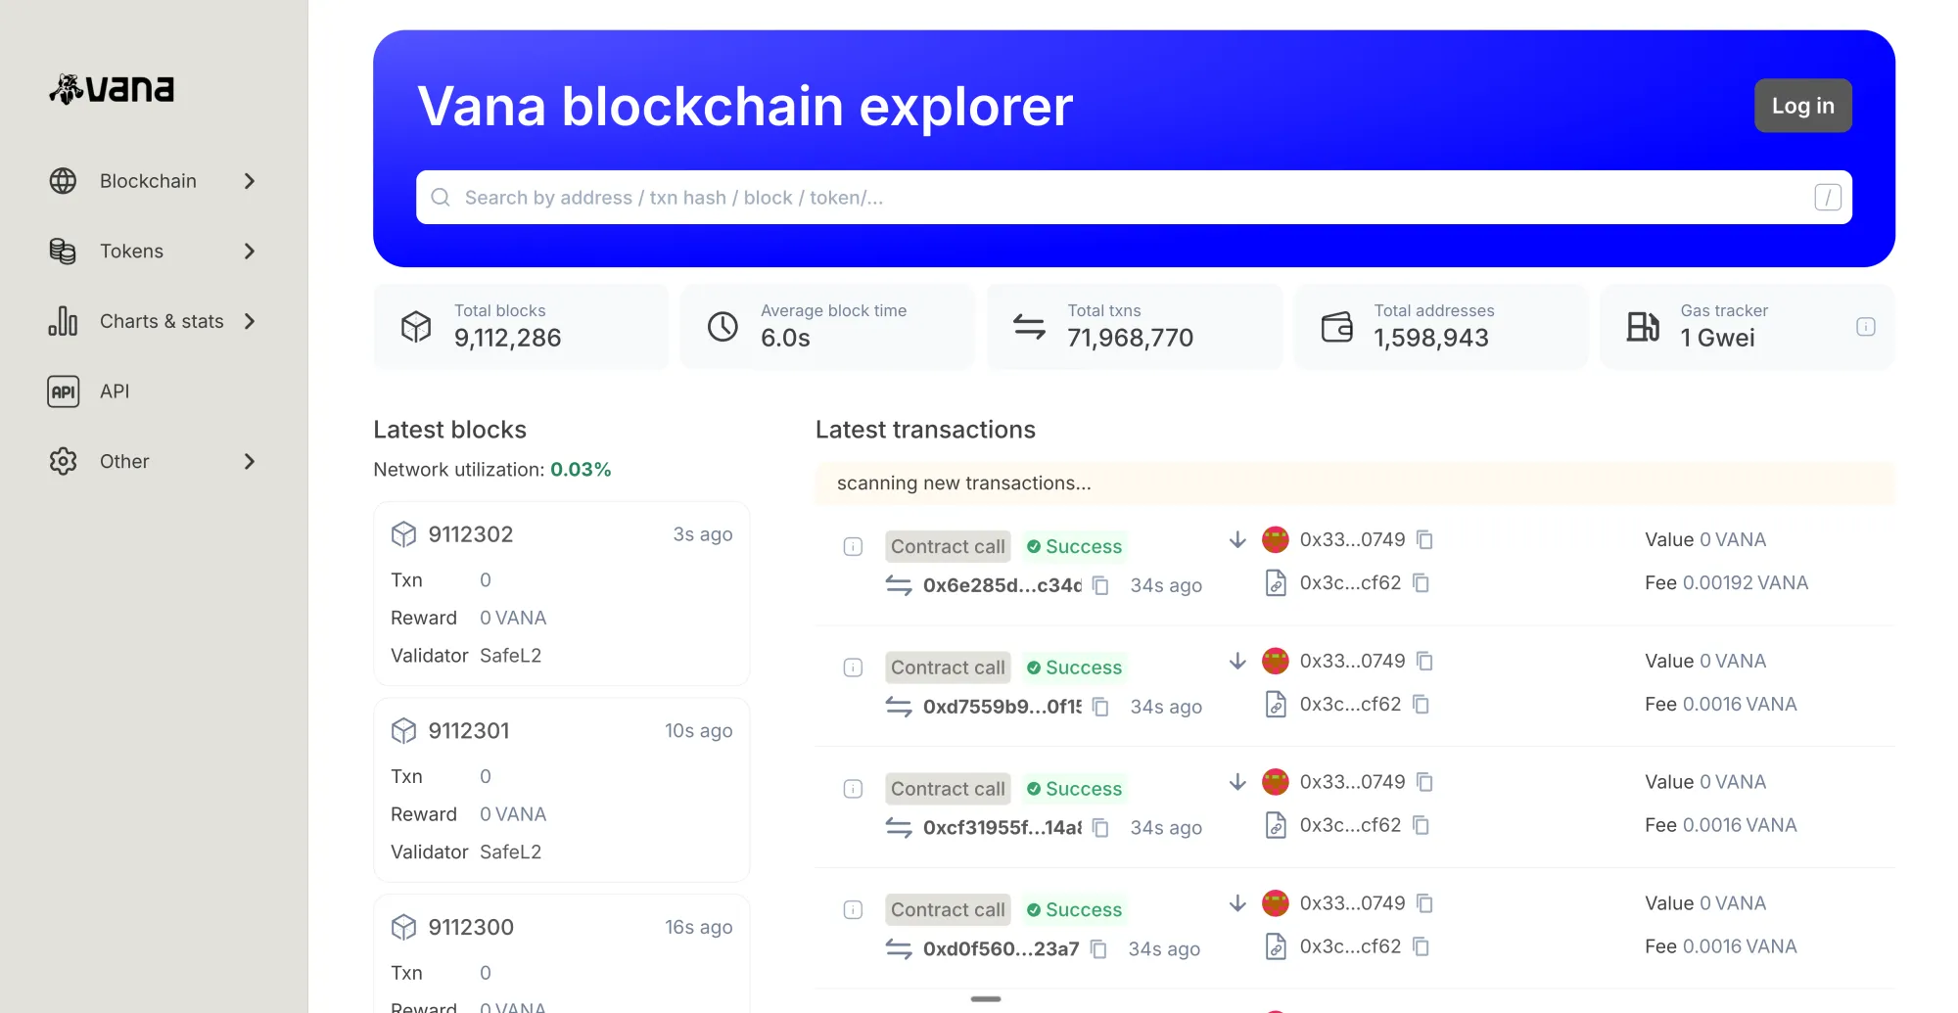Open block 9112302
The height and width of the screenshot is (1013, 1958).
tap(470, 534)
